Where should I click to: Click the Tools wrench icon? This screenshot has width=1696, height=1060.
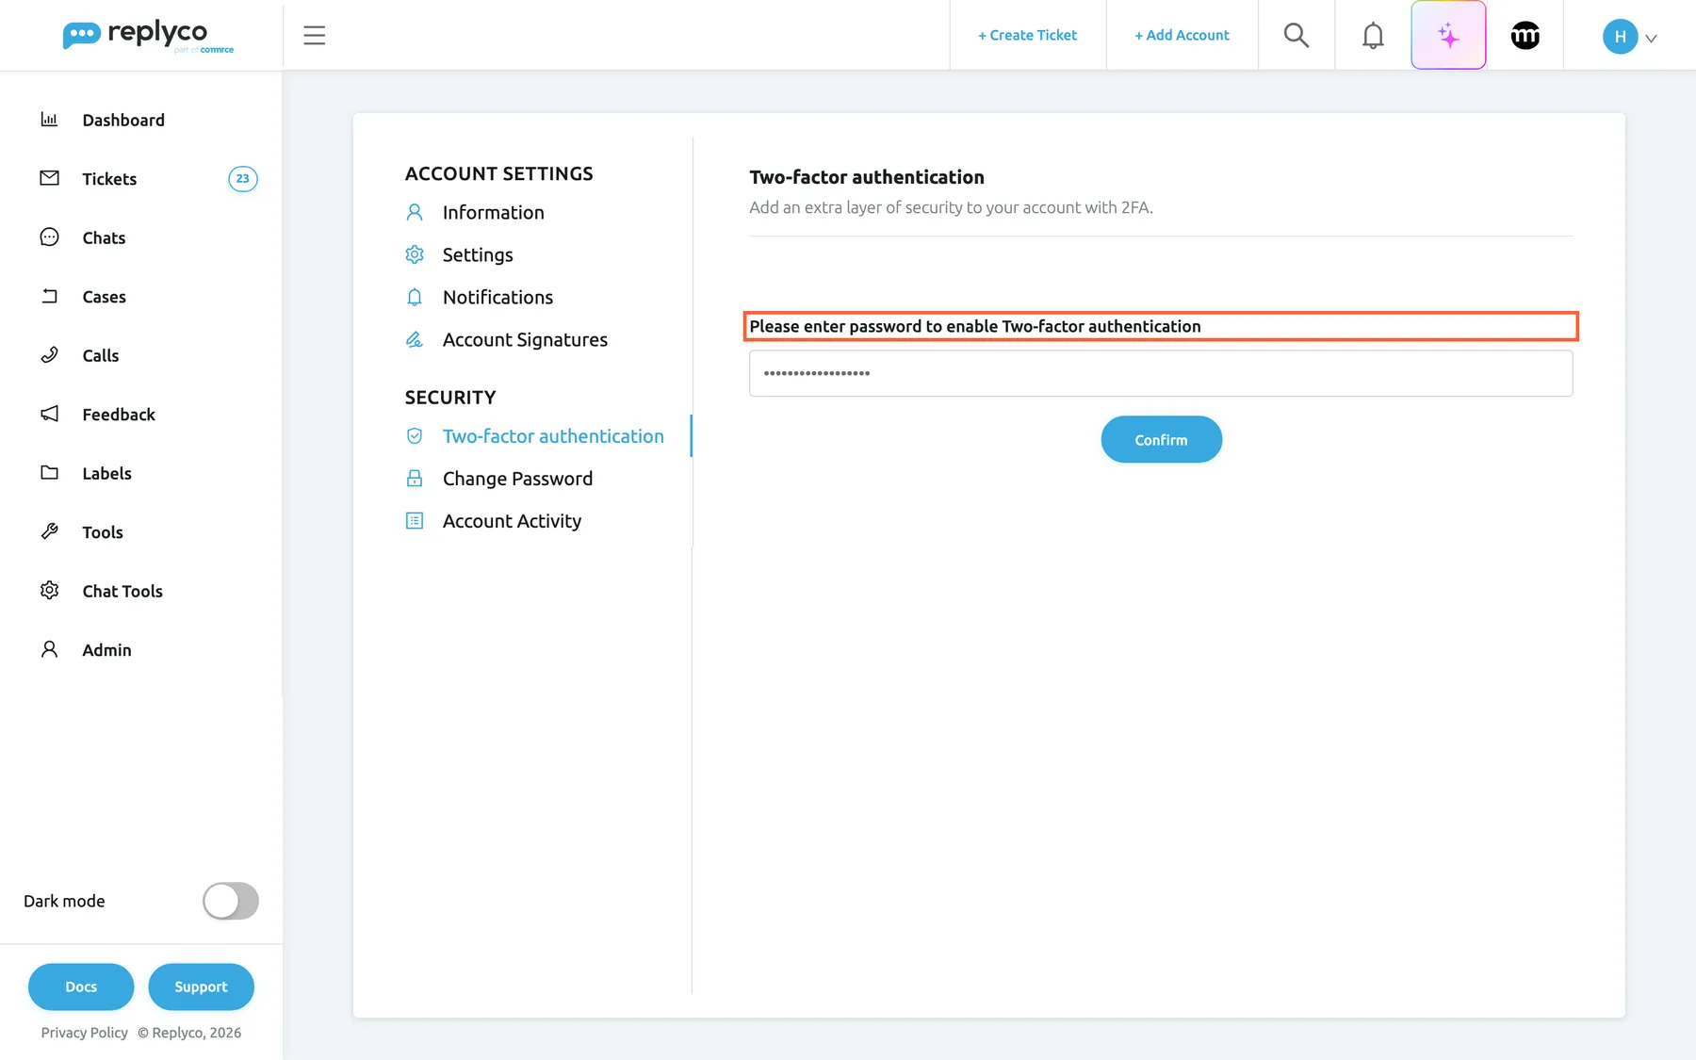click(49, 531)
